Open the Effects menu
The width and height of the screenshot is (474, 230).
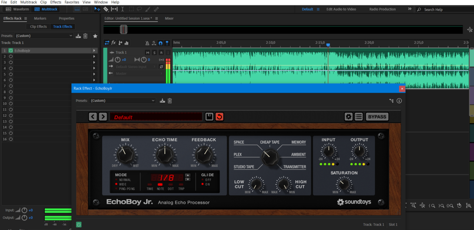(56, 2)
